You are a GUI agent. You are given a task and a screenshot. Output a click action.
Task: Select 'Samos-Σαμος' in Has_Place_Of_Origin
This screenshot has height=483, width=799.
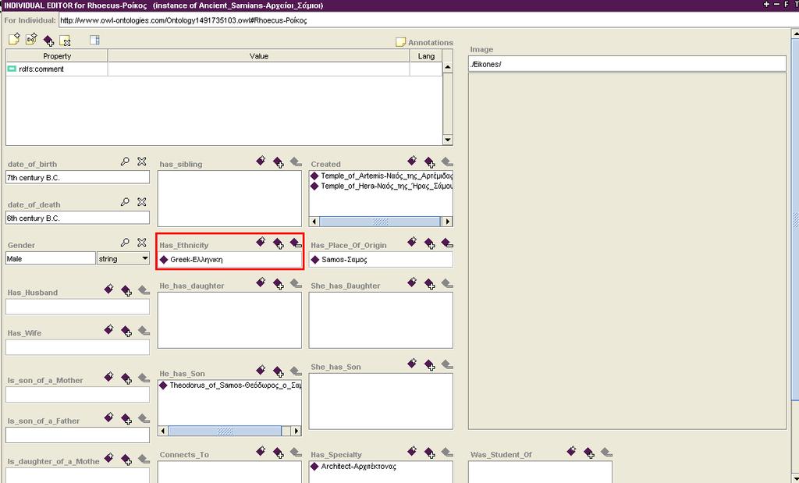click(x=381, y=259)
